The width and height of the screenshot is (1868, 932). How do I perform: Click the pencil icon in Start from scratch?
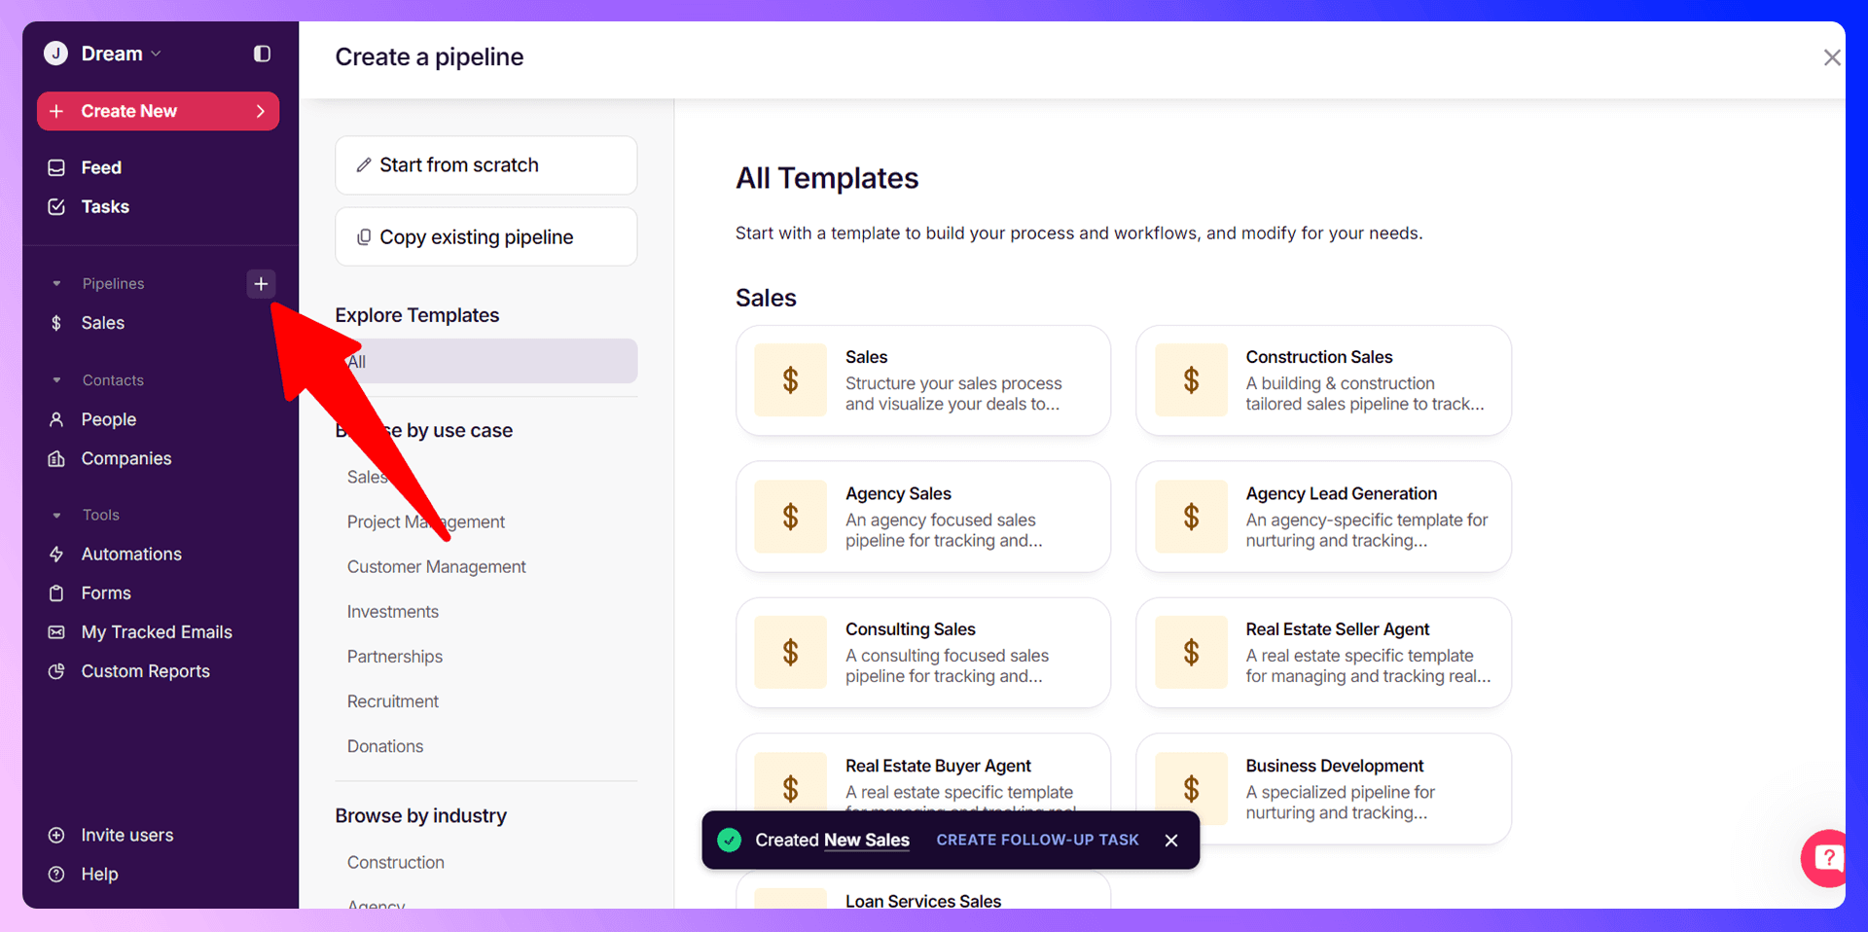[364, 165]
